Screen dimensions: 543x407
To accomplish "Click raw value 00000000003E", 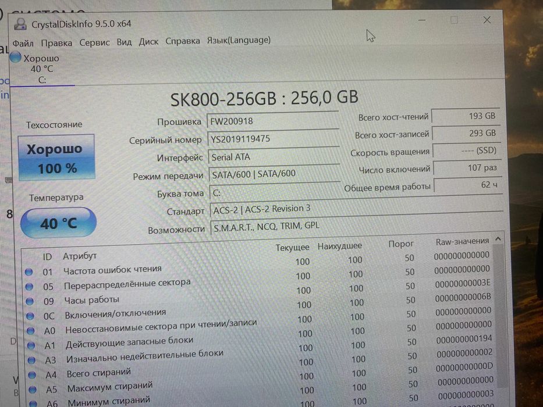I will click(463, 284).
